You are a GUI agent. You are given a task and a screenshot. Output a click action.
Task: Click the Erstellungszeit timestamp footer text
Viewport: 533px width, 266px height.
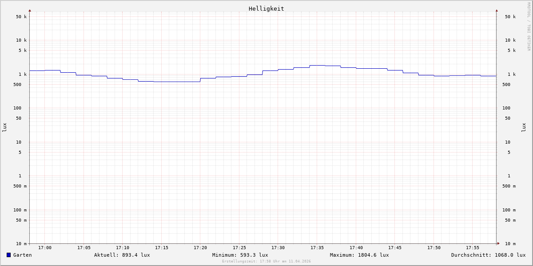pyautogui.click(x=266, y=262)
